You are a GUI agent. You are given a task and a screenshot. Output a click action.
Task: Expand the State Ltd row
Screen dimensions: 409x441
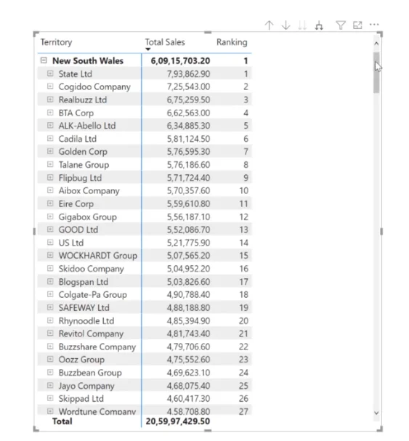(x=50, y=73)
